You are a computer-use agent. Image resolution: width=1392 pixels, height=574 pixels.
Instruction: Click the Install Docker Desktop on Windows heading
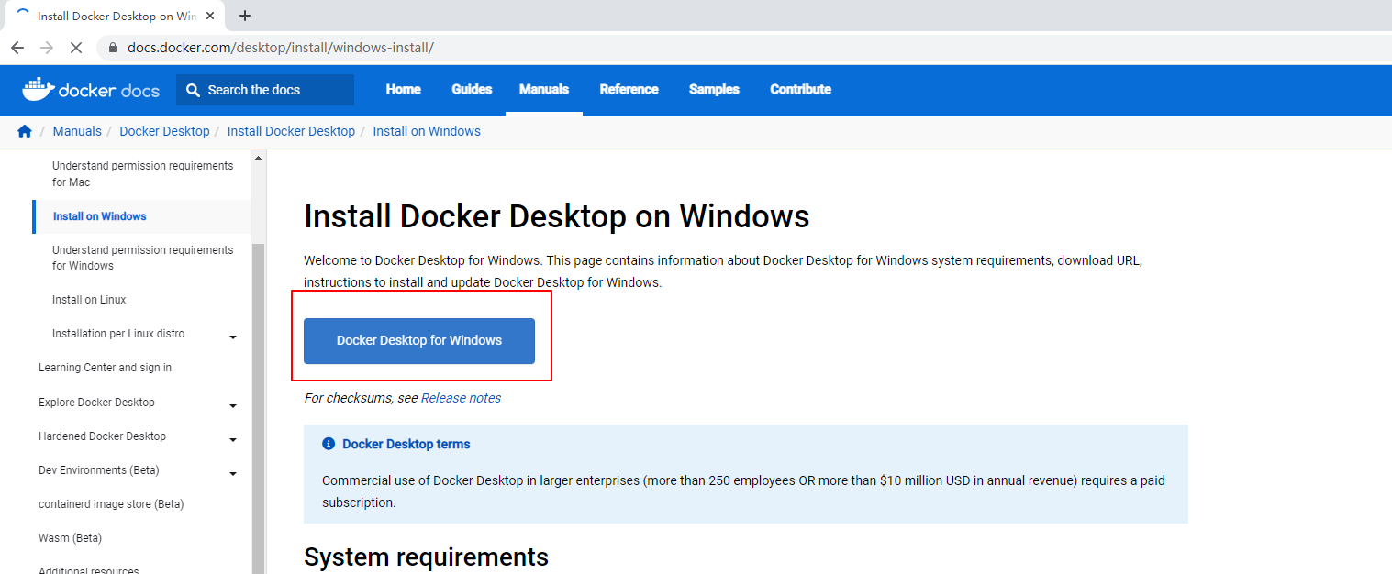pos(557,216)
